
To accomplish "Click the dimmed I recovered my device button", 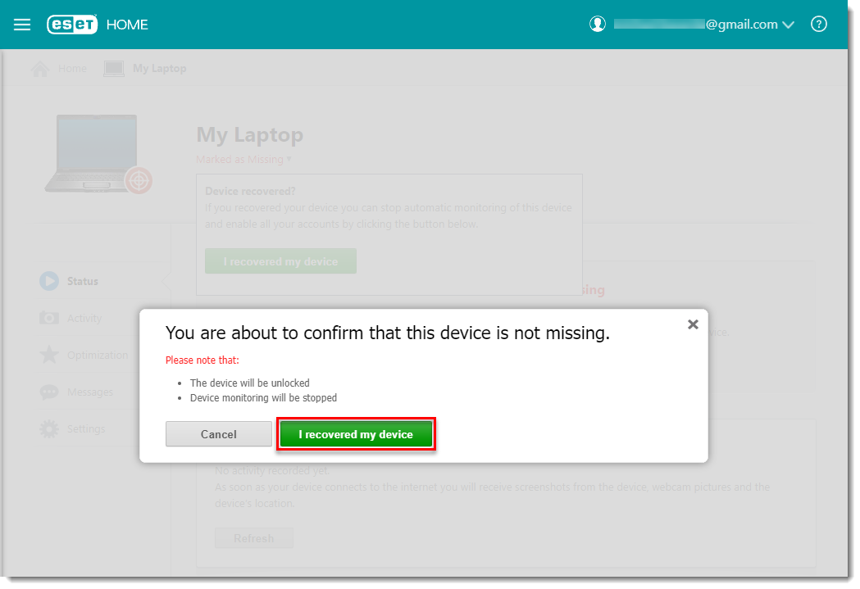I will pyautogui.click(x=281, y=261).
